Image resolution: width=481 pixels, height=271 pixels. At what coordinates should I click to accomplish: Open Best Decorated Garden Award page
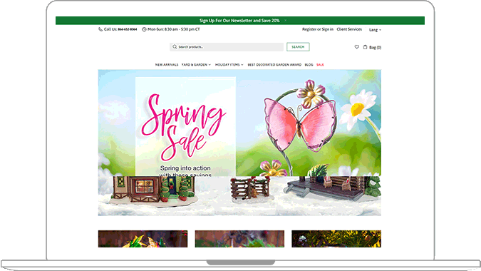click(x=274, y=65)
